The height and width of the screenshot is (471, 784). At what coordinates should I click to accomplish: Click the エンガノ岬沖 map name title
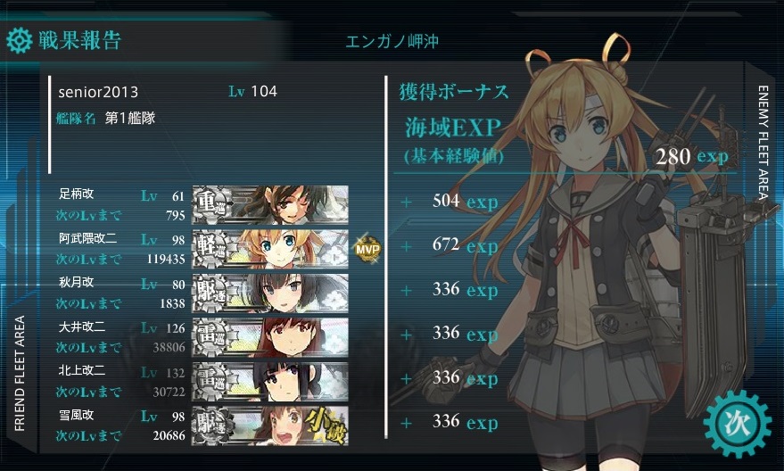click(x=392, y=41)
